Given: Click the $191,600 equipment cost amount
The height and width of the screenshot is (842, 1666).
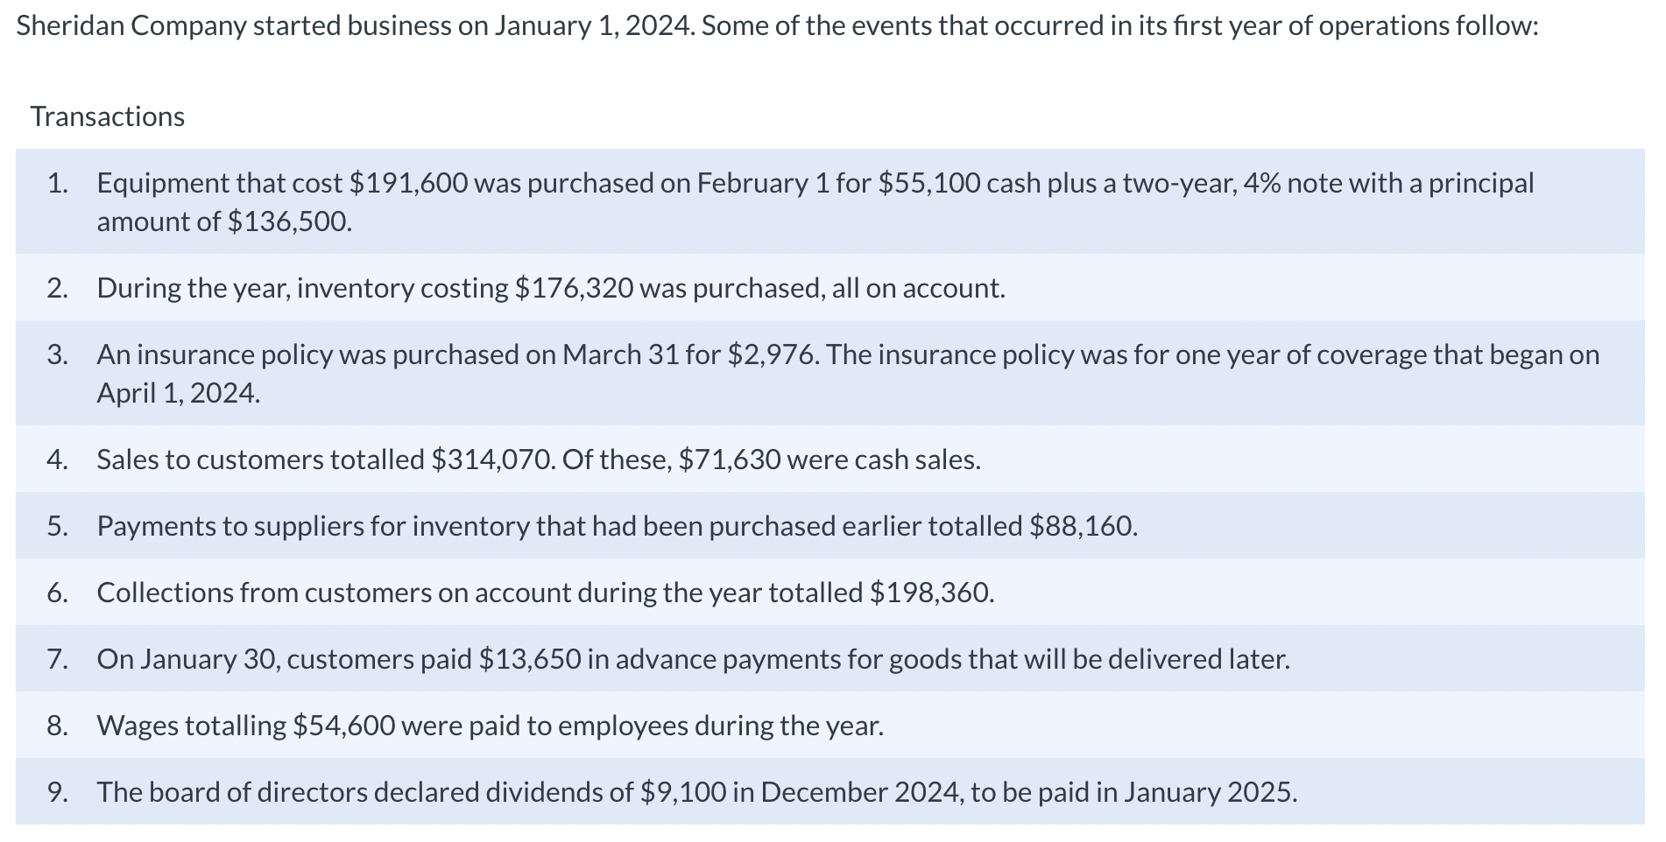Looking at the screenshot, I should [x=409, y=183].
